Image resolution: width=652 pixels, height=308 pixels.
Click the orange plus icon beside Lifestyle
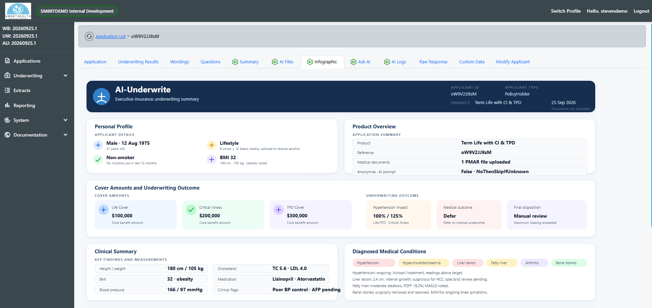212,145
